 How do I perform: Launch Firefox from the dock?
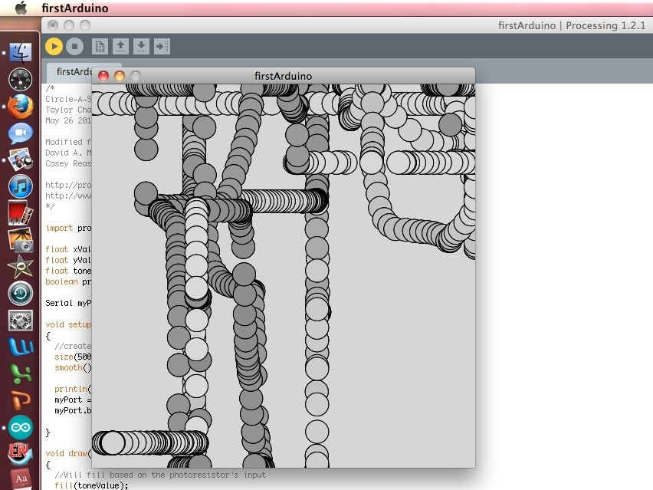click(21, 107)
